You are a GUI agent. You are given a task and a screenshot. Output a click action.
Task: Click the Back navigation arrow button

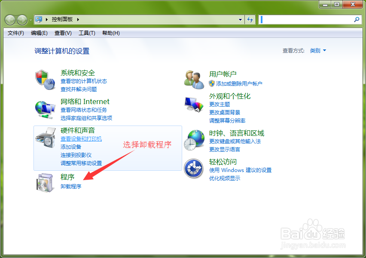[10, 20]
